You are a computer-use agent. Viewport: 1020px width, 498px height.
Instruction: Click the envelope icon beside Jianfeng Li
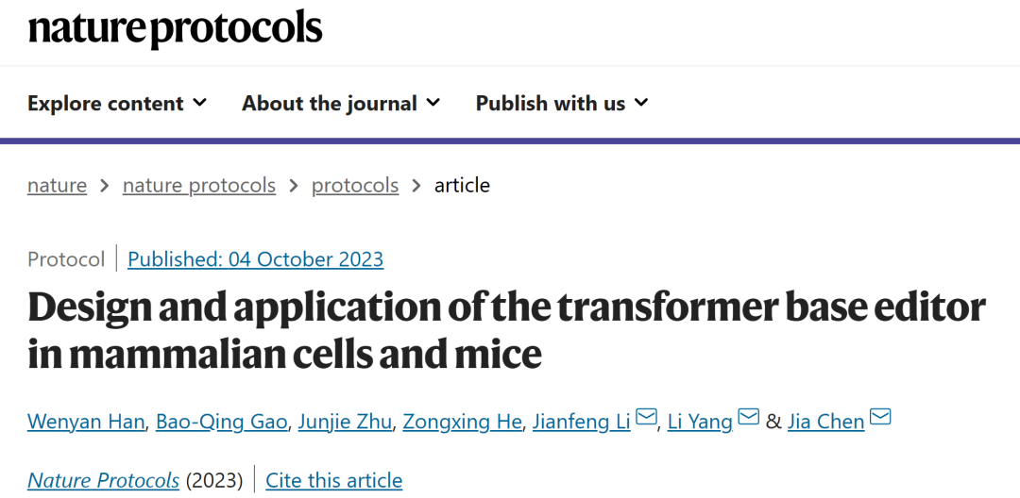(646, 417)
